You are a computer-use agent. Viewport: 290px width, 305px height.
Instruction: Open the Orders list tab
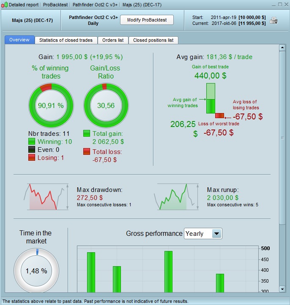pos(113,40)
